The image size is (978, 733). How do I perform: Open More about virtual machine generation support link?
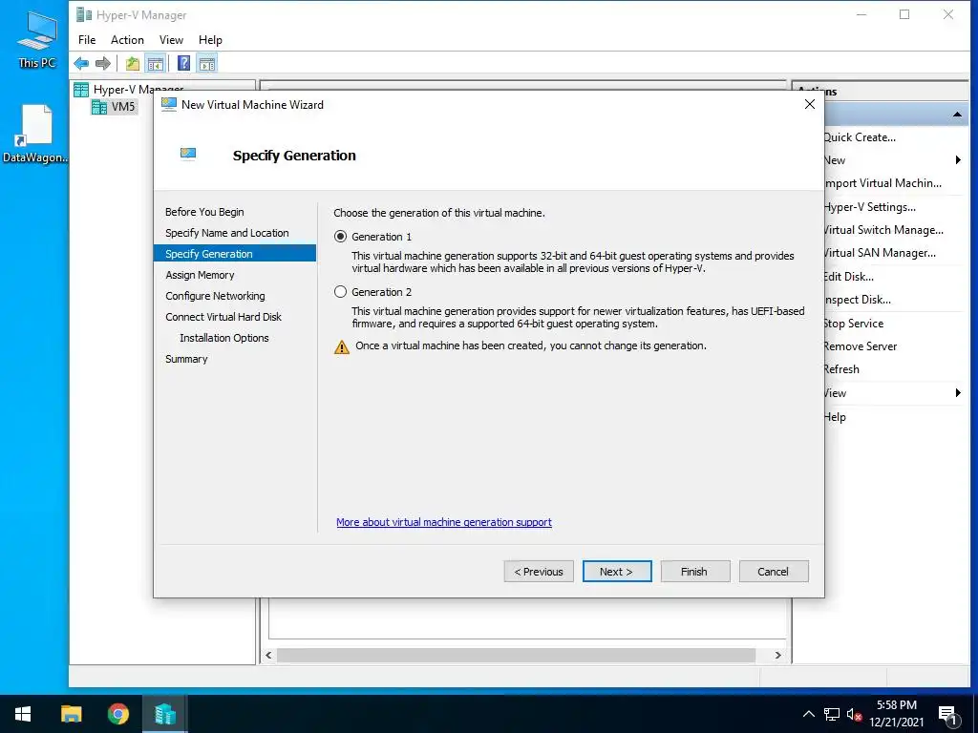tap(444, 522)
